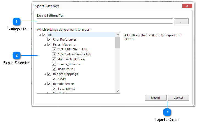Select the Remote Servers label
Viewport: 197px width, 126px height.
(x=64, y=84)
